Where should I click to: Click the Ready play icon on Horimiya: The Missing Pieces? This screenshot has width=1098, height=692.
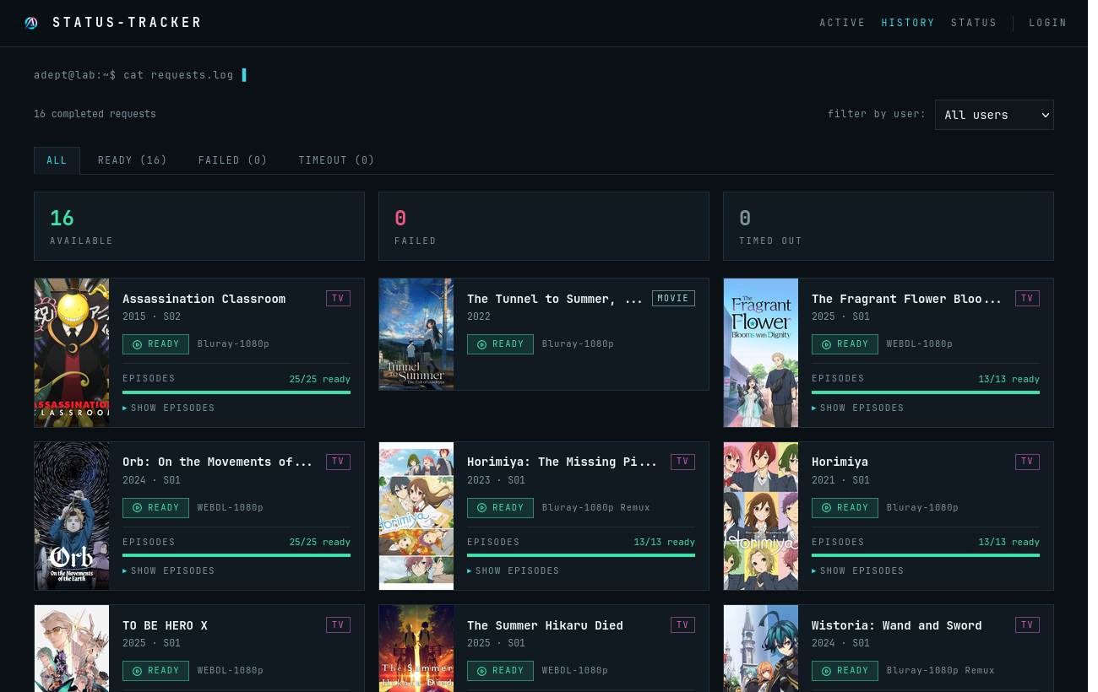481,508
